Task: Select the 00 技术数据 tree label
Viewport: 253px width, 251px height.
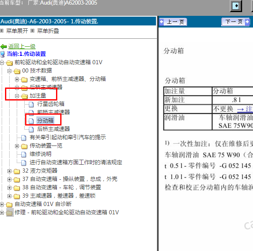Action: point(37,70)
